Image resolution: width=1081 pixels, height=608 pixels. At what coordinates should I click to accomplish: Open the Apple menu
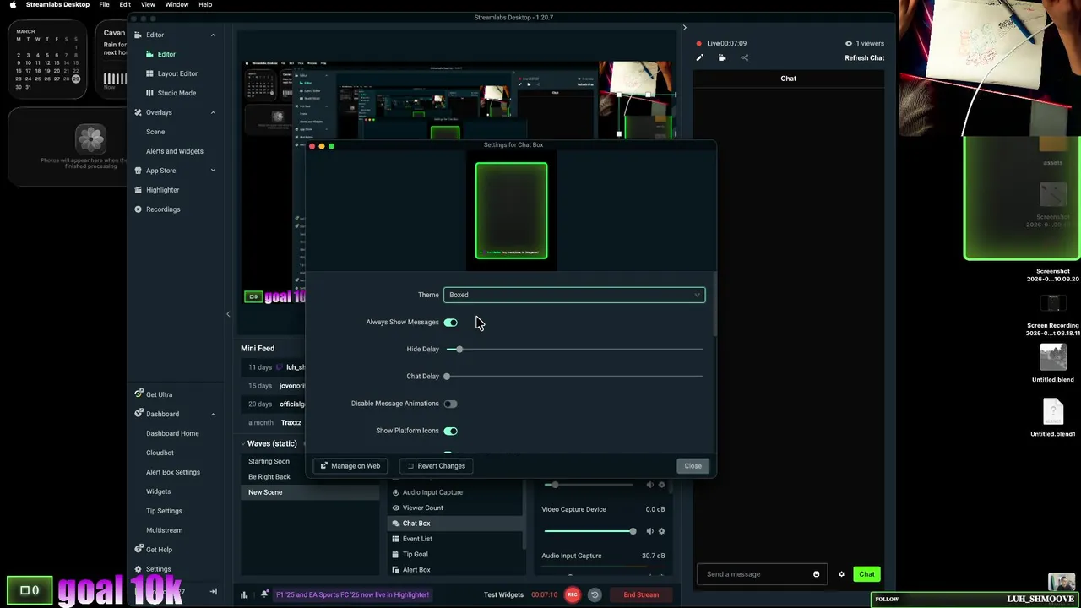[x=13, y=5]
